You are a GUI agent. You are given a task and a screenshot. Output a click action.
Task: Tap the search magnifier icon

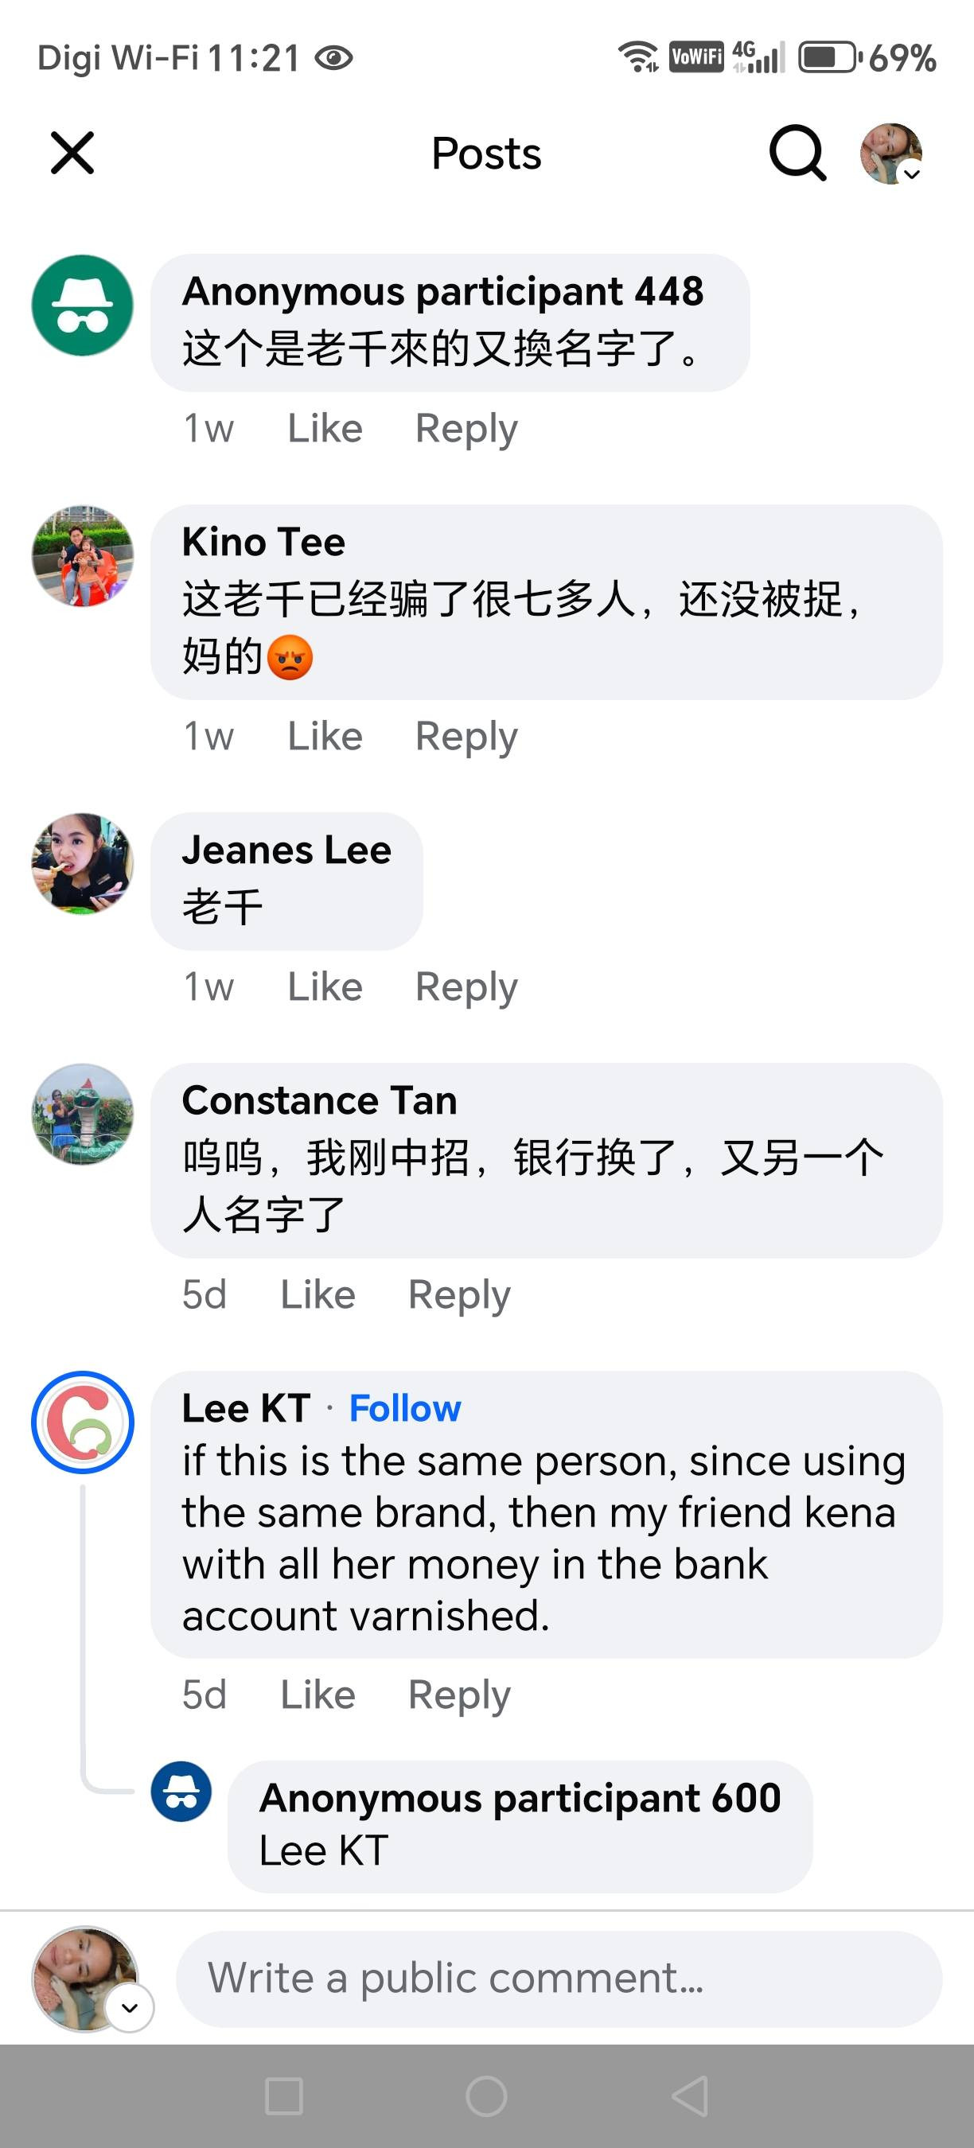click(x=797, y=154)
